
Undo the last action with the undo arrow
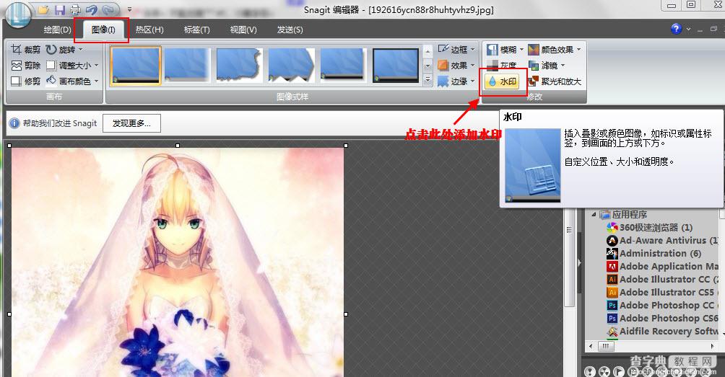point(92,9)
